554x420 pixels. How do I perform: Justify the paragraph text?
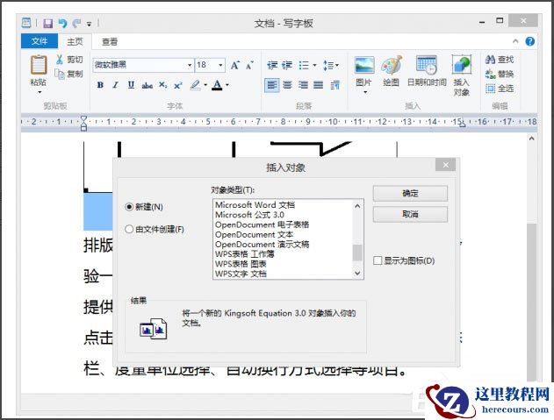[319, 85]
